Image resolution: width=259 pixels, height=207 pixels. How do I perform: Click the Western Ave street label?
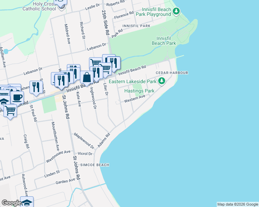click(x=135, y=99)
